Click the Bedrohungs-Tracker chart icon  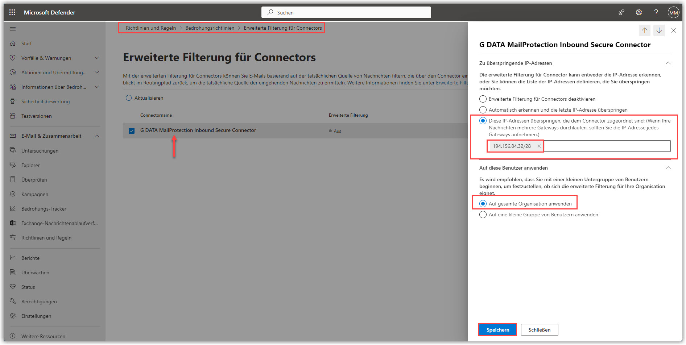[13, 208]
